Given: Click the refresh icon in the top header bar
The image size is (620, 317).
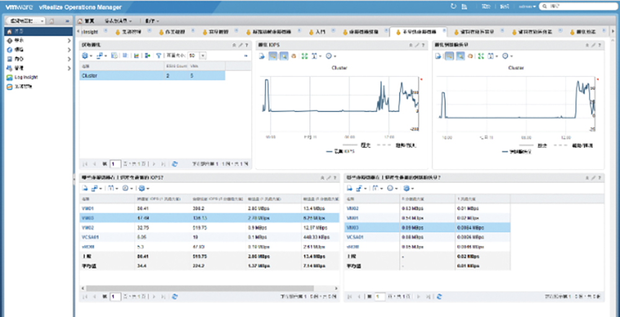Looking at the screenshot, I should pyautogui.click(x=453, y=7).
